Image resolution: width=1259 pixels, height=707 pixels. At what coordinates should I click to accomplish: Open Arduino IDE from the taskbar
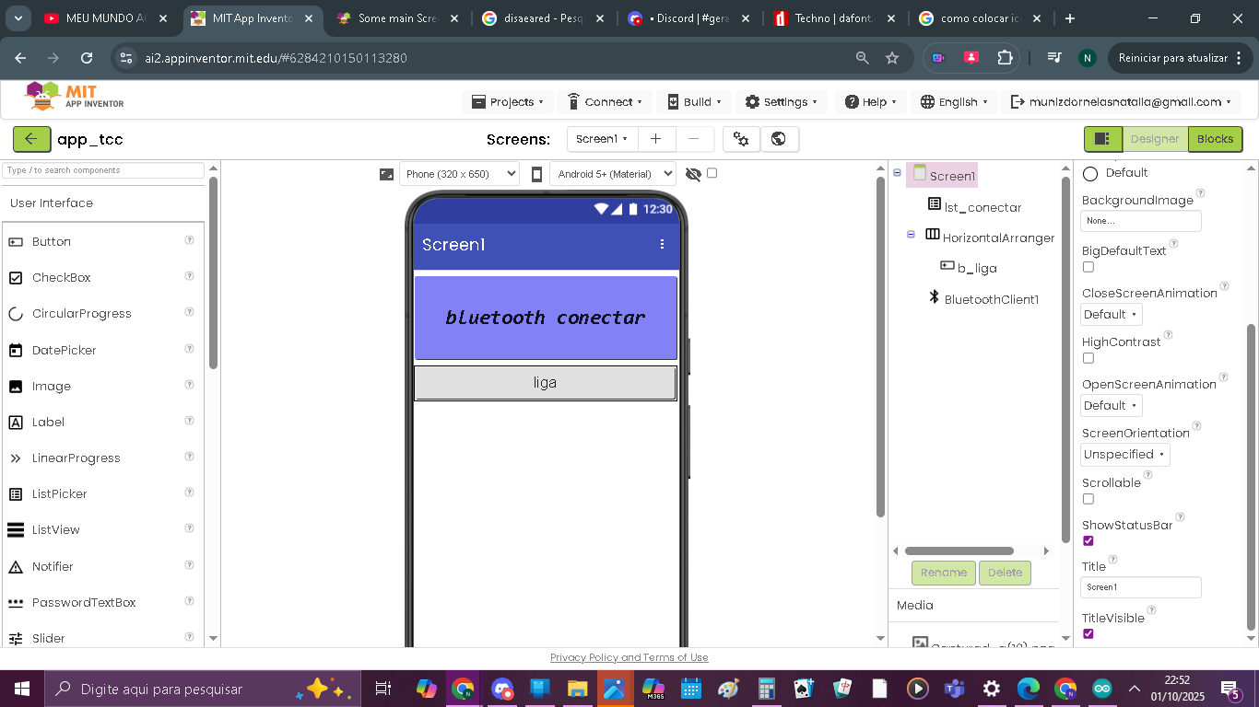point(1102,689)
